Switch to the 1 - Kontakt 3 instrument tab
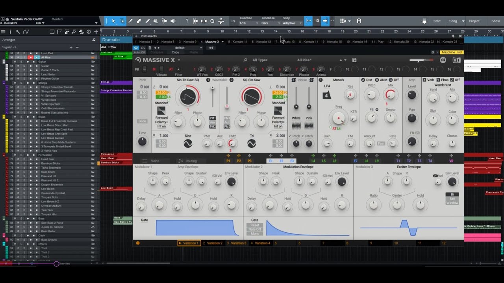Image resolution: width=504 pixels, height=283 pixels. pos(143,42)
